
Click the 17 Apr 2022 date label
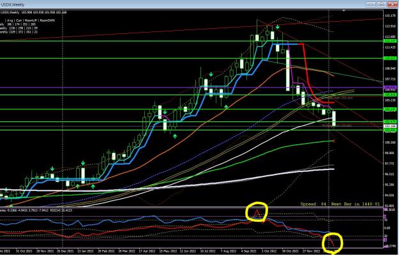146,251
